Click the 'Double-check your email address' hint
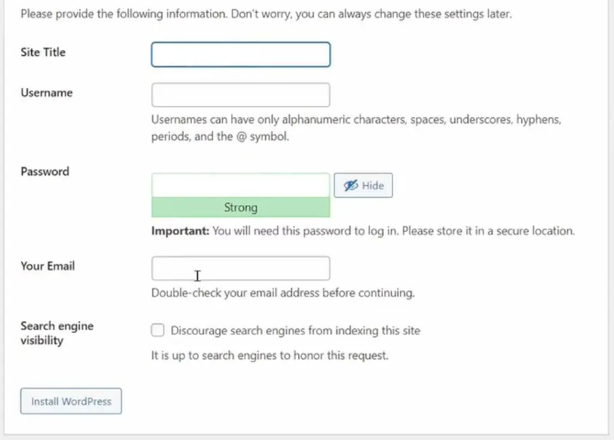614x440 pixels. [x=282, y=293]
